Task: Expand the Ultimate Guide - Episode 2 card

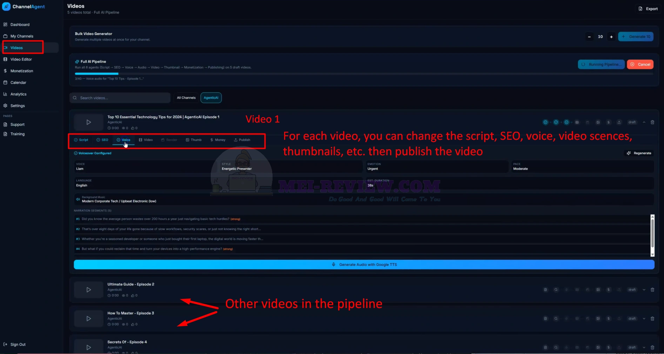Action: (x=644, y=290)
